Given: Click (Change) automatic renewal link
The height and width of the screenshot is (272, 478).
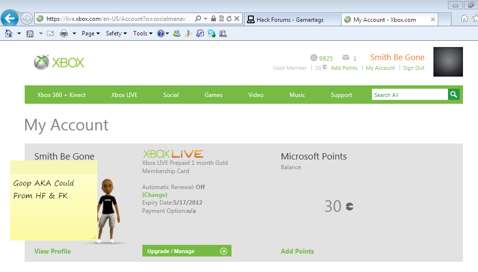Looking at the screenshot, I should pos(155,195).
